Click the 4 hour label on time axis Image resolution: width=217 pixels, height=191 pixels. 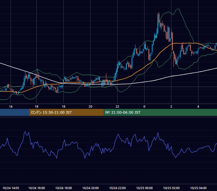198,107
